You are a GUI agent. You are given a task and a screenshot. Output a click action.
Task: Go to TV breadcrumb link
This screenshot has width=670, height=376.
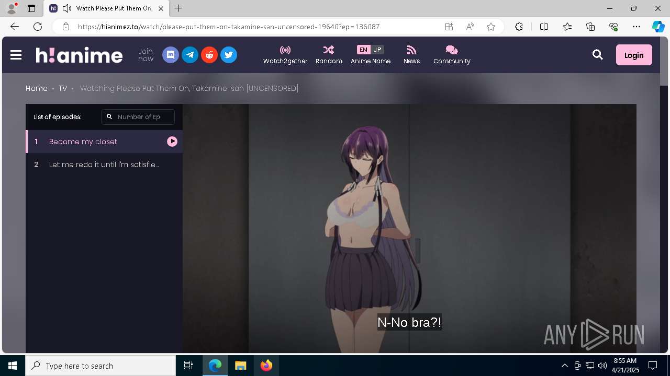[63, 88]
